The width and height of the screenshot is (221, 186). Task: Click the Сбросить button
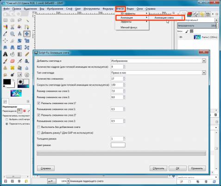(158, 168)
